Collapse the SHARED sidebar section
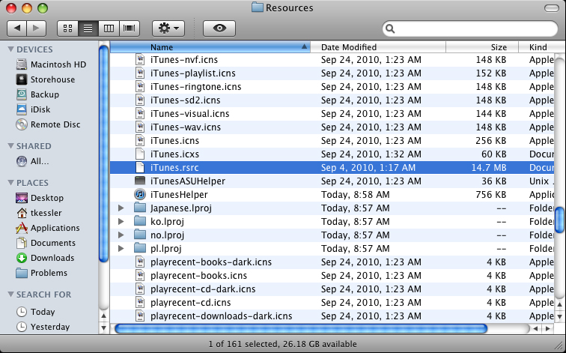Screen dimensions: 566x353 10,146
